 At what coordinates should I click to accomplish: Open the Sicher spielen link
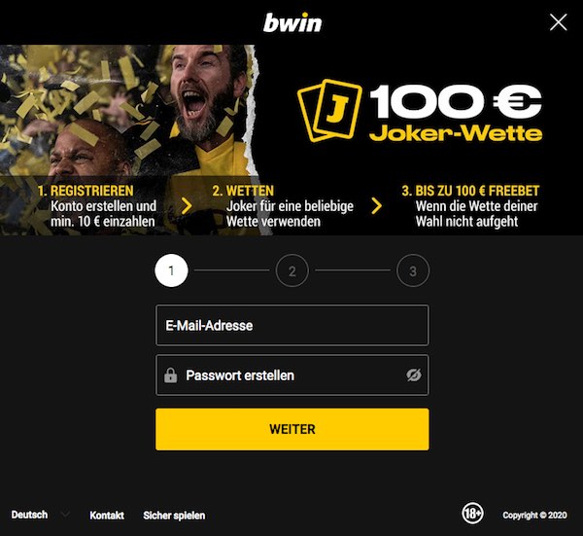pos(174,516)
